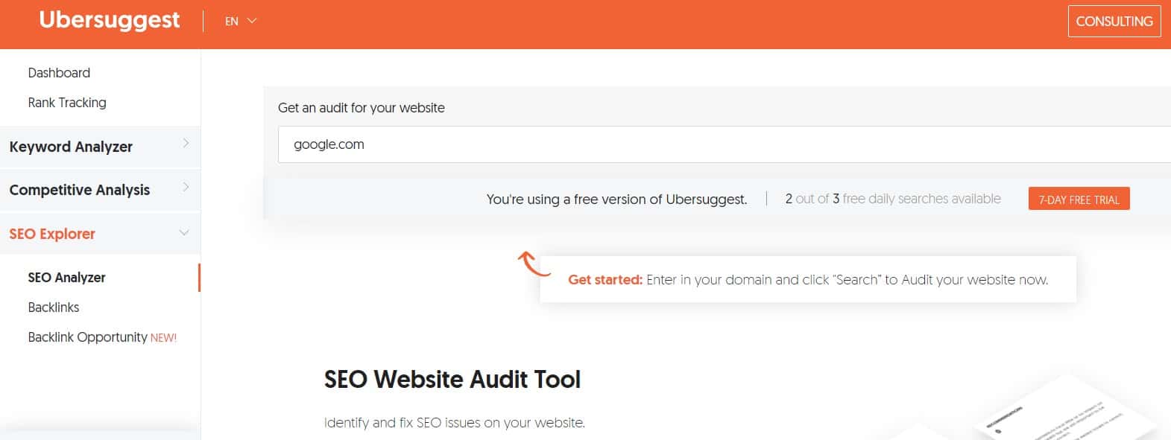Open Dashboard in the sidebar
Image resolution: width=1171 pixels, height=440 pixels.
(x=59, y=73)
